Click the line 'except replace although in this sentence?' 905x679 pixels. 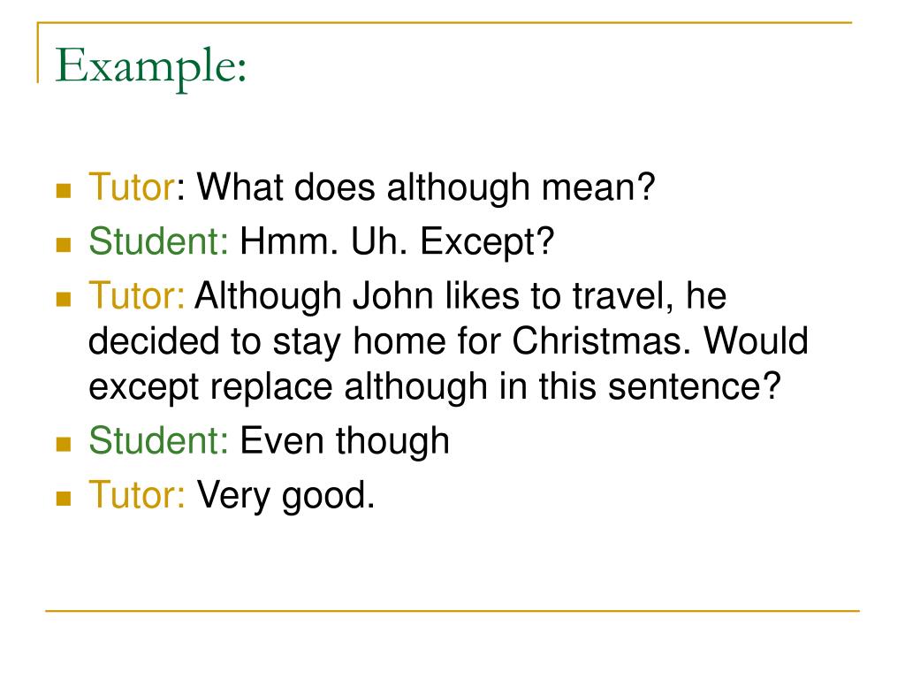coord(435,386)
